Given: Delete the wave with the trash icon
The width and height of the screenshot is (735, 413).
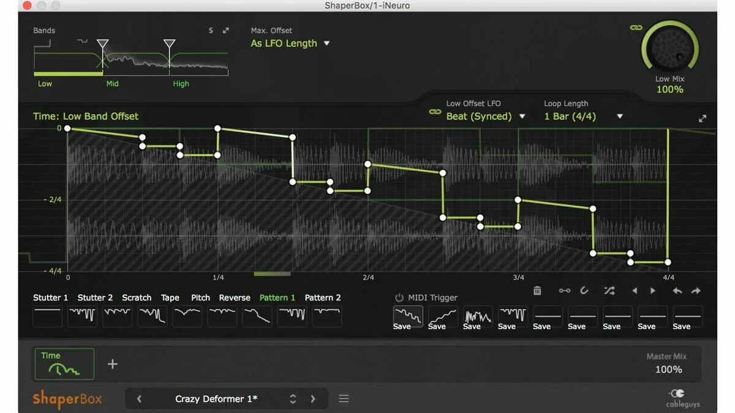Looking at the screenshot, I should pyautogui.click(x=537, y=291).
